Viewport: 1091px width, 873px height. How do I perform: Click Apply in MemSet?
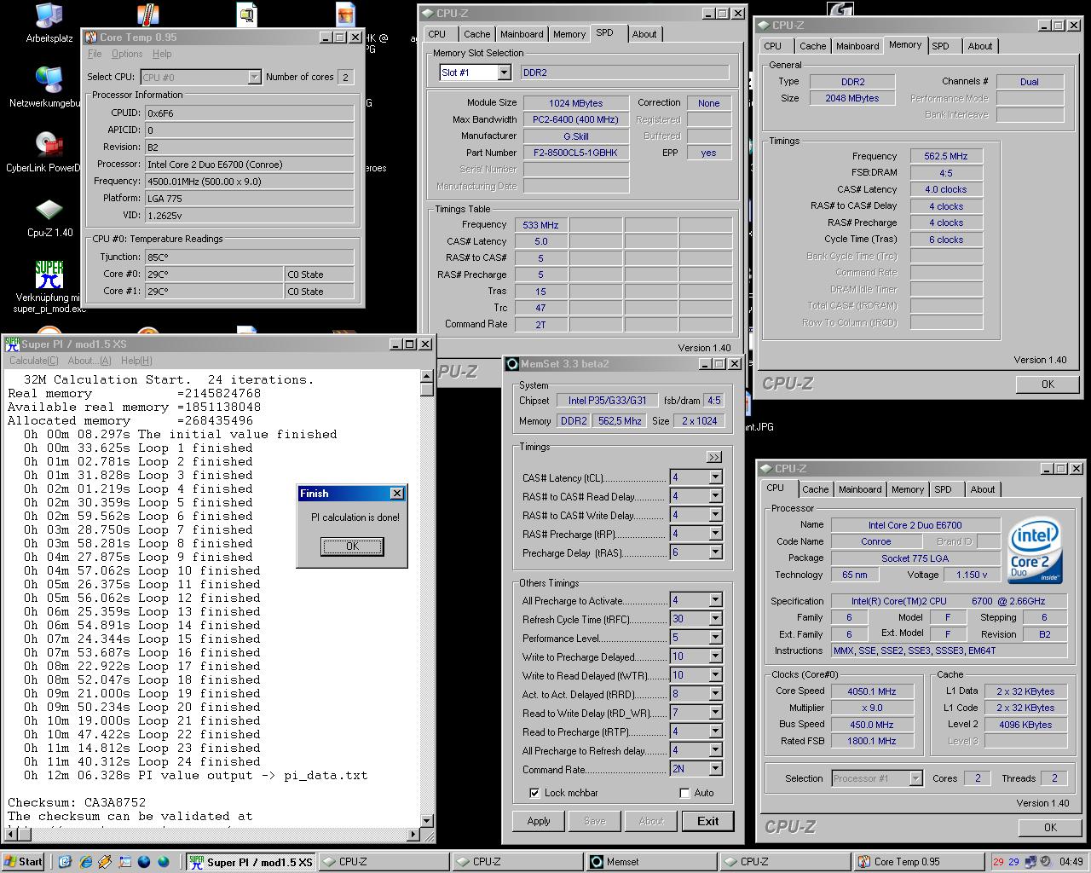point(539,821)
